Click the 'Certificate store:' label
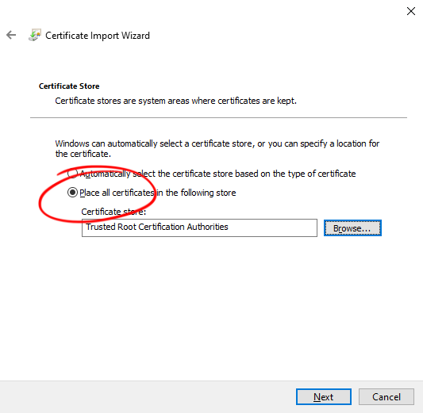This screenshot has width=423, height=413. click(113, 212)
